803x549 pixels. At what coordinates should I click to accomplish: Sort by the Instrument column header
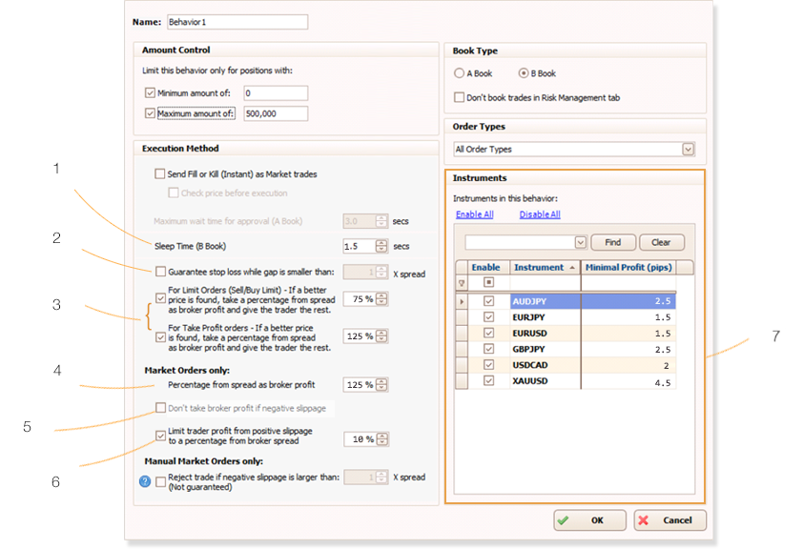[544, 268]
